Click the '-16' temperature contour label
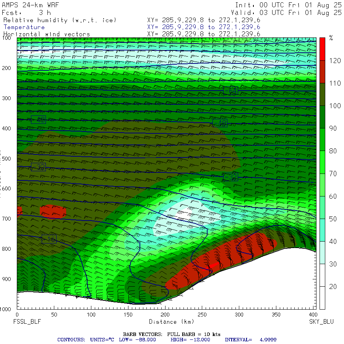 [49, 239]
